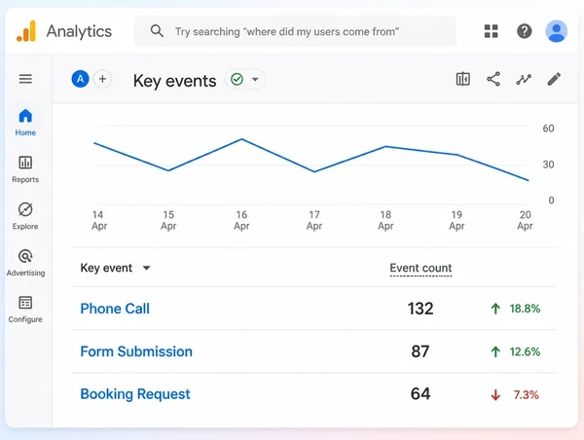Click the Phone Call count 132

(x=420, y=309)
